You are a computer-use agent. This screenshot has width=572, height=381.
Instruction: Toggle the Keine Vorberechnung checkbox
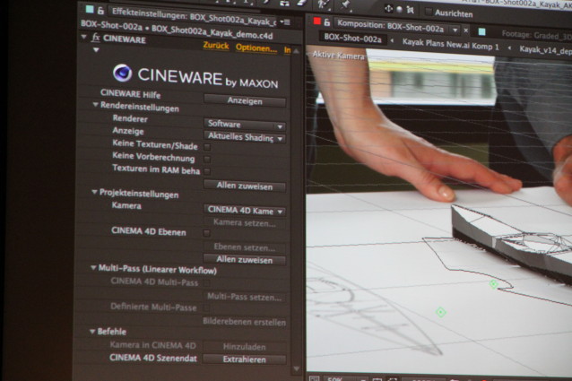207,160
